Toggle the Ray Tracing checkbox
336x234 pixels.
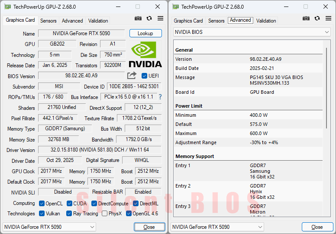69,214
